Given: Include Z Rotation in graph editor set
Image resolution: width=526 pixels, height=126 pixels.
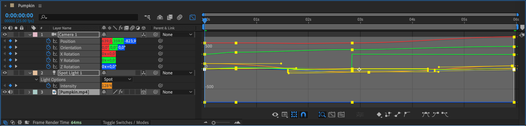Looking at the screenshot, I should point(55,67).
